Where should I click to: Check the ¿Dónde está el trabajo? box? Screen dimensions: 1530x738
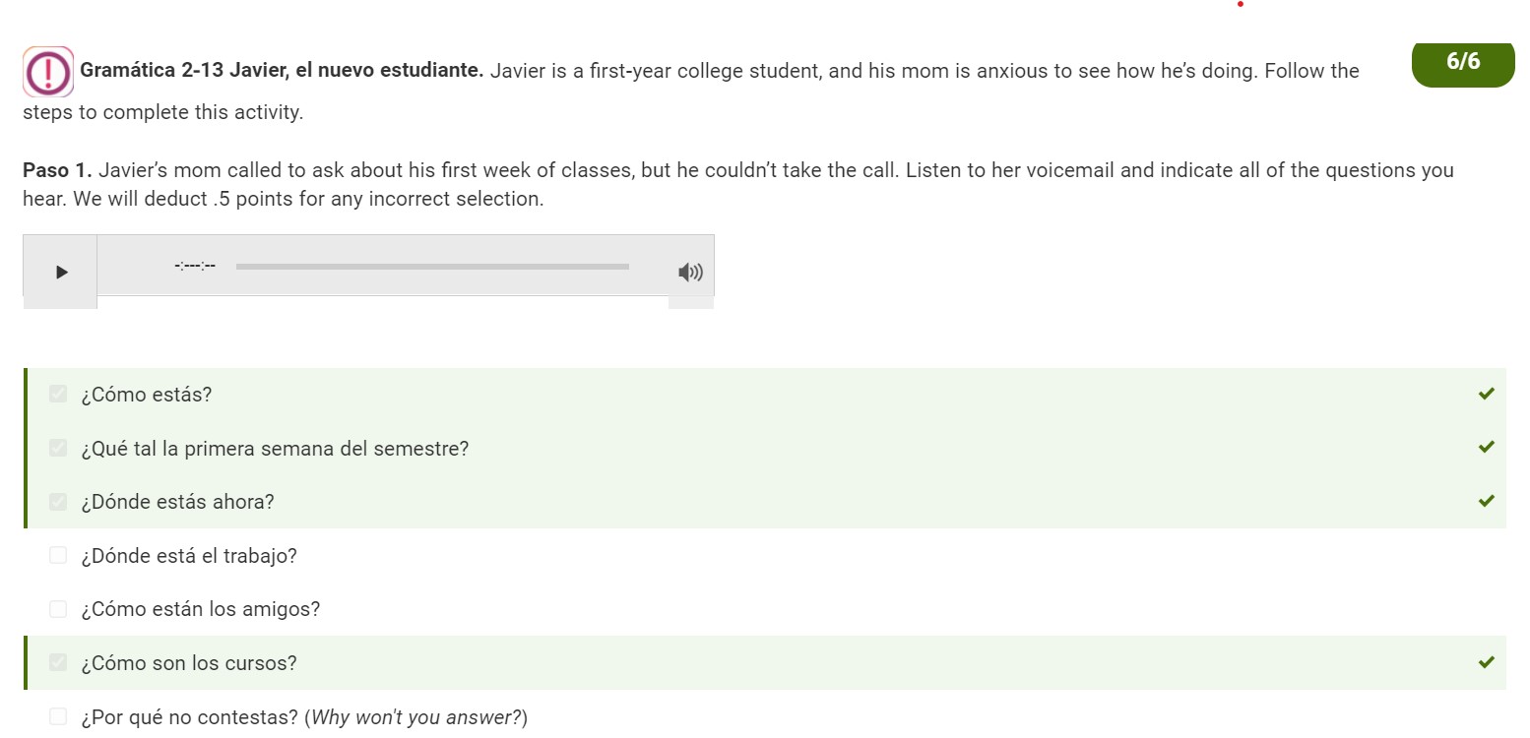[x=58, y=555]
